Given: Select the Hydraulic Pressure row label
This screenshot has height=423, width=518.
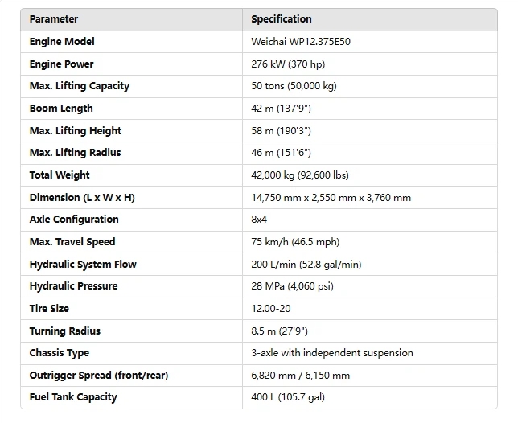Looking at the screenshot, I should (x=73, y=286).
